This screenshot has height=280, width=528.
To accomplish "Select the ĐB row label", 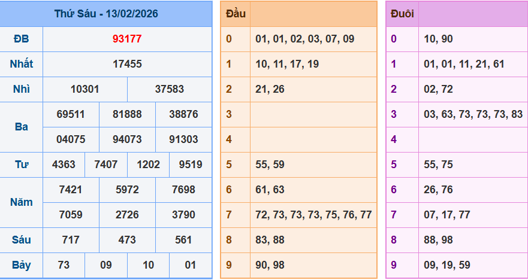I will (x=22, y=39).
